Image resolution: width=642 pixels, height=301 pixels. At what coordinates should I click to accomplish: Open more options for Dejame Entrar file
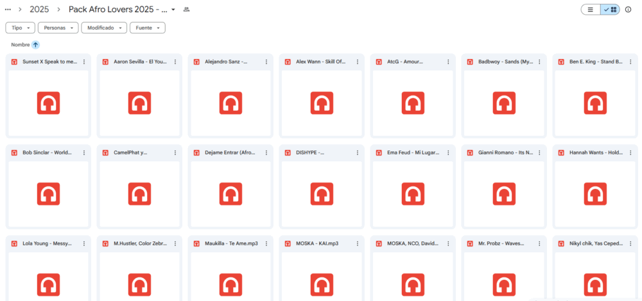click(266, 153)
